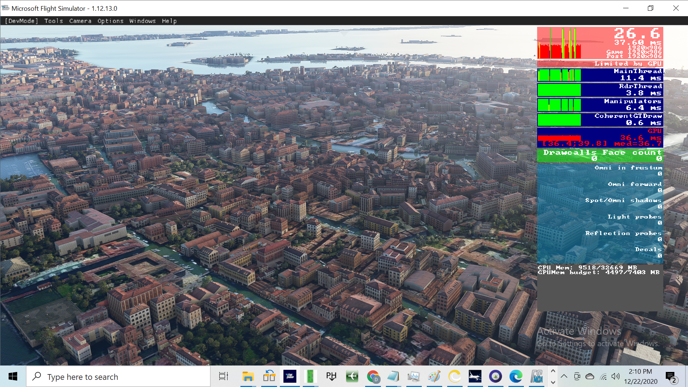Click the CoherentGTDraw 0.6 ms row
This screenshot has height=387, width=688.
pyautogui.click(x=600, y=120)
